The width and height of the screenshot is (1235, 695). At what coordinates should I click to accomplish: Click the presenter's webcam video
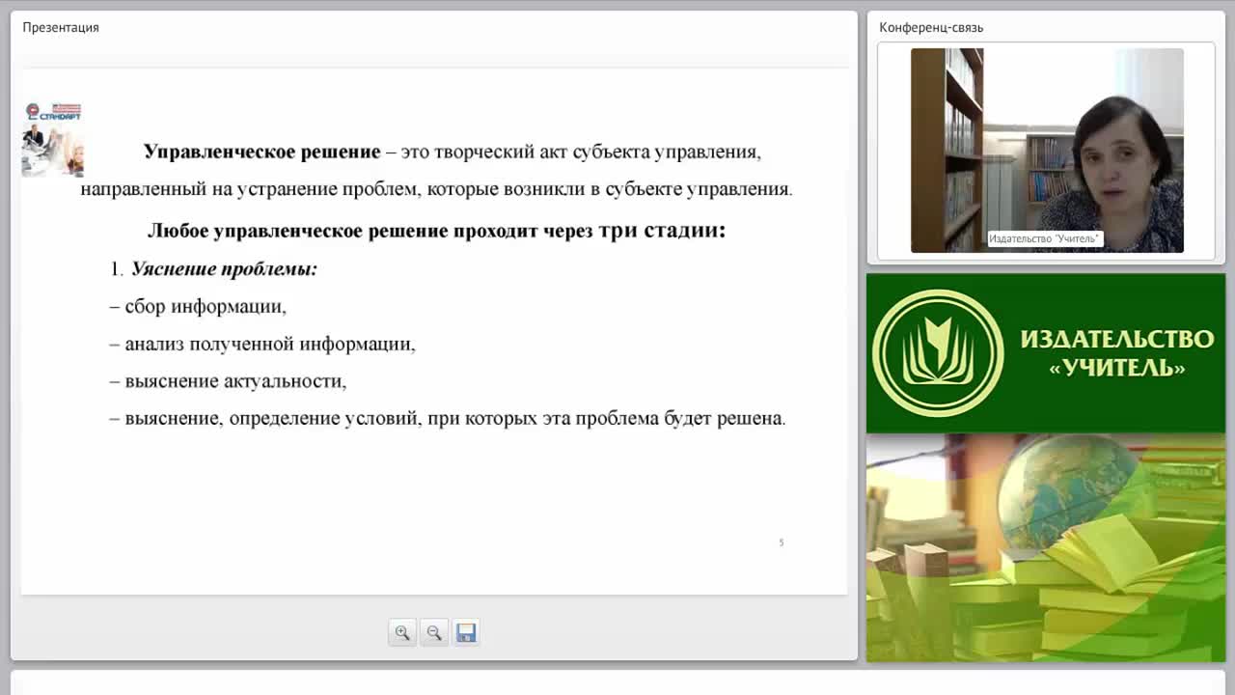(x=1047, y=151)
